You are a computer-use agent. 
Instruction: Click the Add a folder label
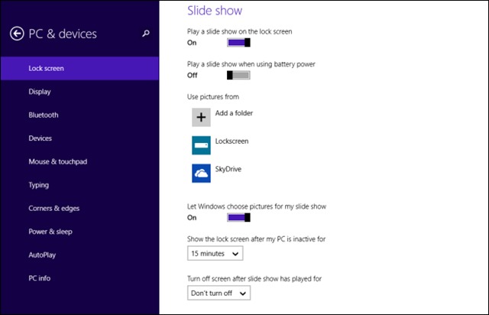point(234,113)
